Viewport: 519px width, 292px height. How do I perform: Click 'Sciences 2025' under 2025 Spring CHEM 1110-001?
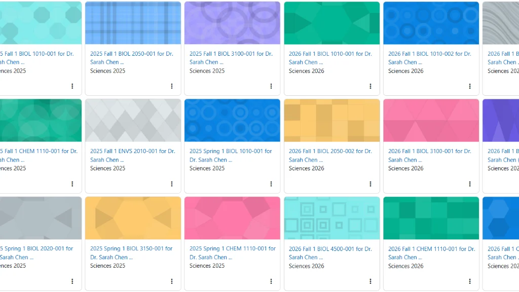click(207, 266)
